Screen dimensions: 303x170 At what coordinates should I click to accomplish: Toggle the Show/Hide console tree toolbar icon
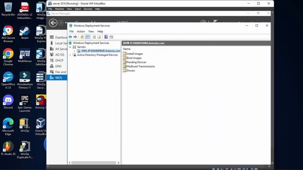point(87,37)
